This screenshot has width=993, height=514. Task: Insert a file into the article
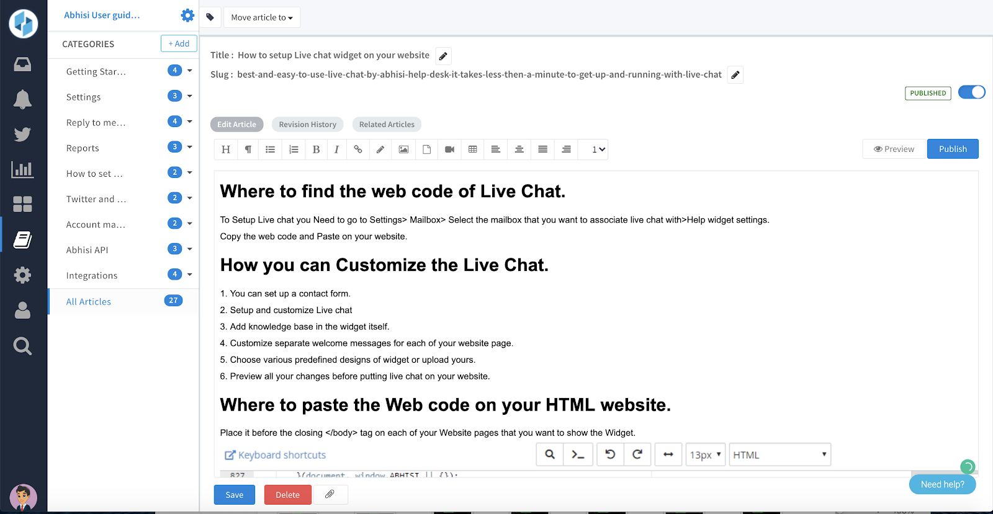[427, 149]
